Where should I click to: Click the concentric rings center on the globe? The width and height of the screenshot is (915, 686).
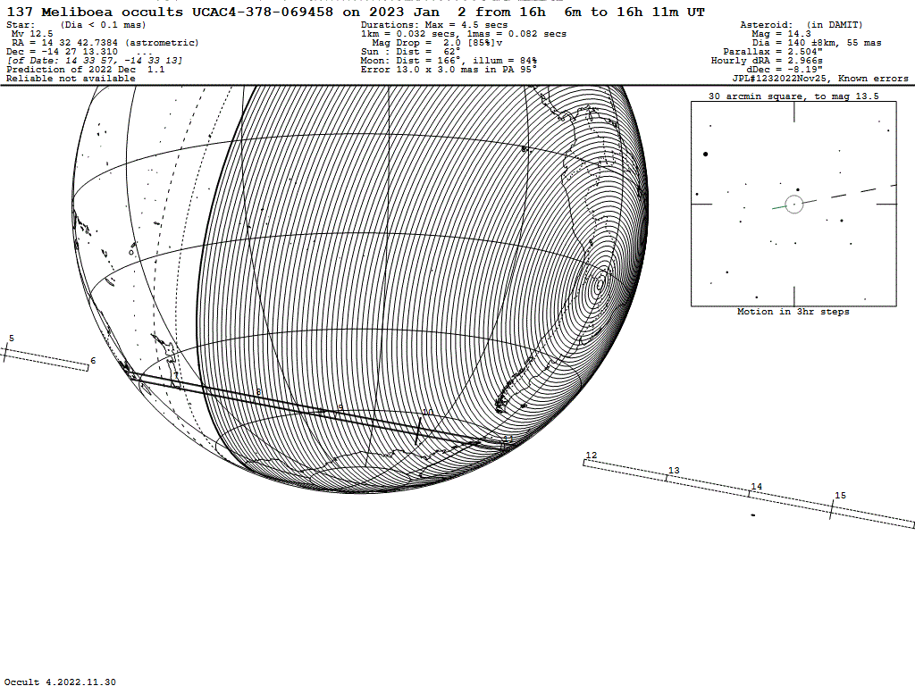coord(600,286)
